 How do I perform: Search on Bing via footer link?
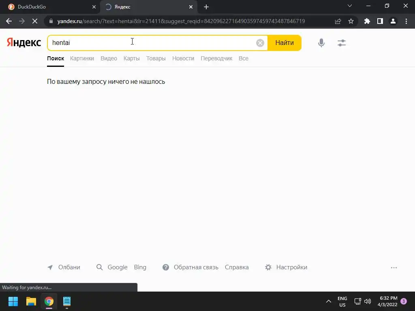pos(140,267)
